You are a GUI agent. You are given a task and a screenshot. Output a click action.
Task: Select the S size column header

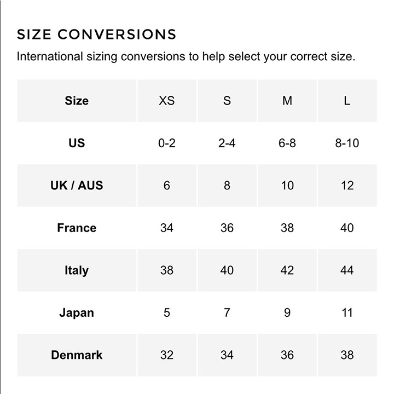pyautogui.click(x=227, y=101)
